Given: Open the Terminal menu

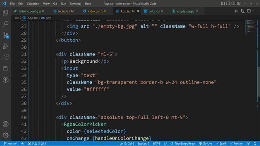Looking at the screenshot, I should [x=76, y=4].
